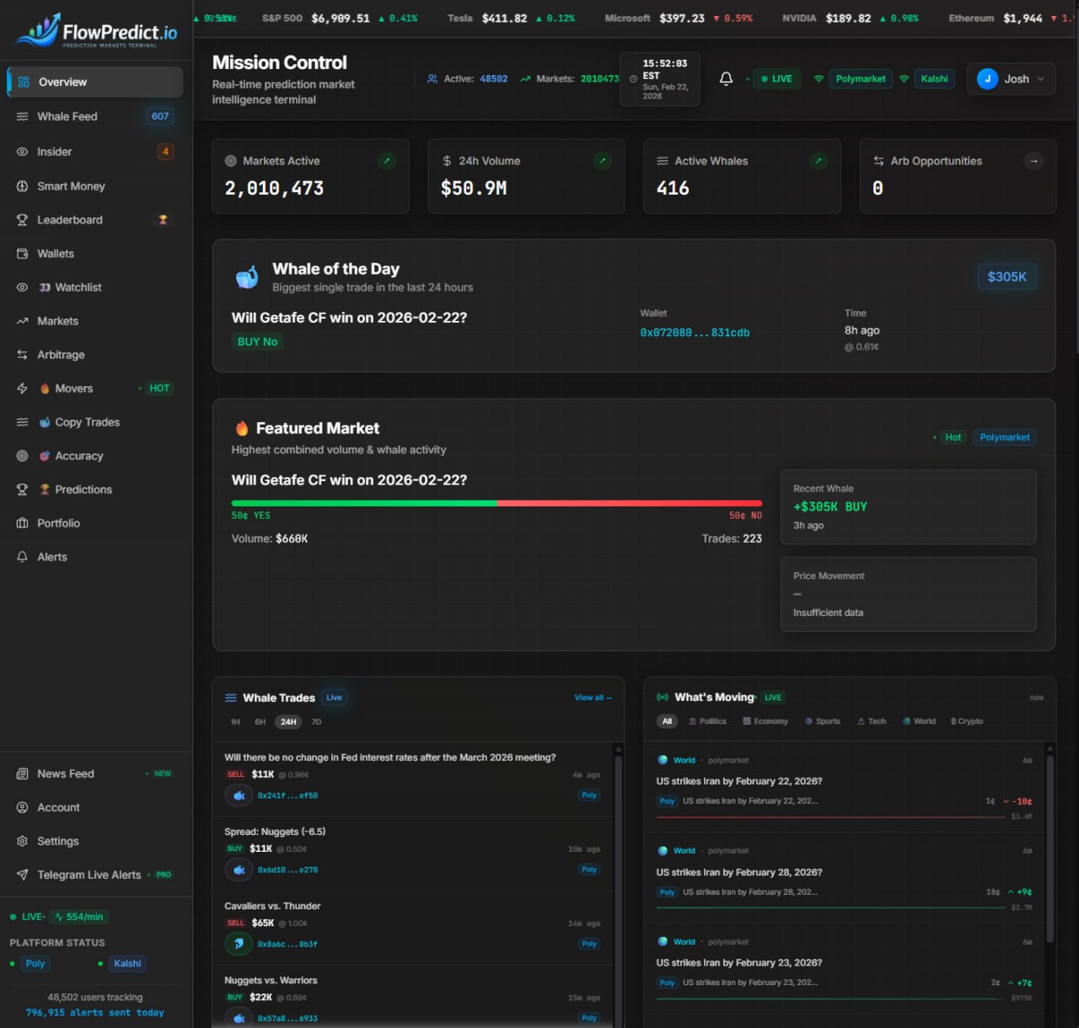Click the US strikes Iran by February 28 price line
The width and height of the screenshot is (1079, 1028).
coord(829,908)
